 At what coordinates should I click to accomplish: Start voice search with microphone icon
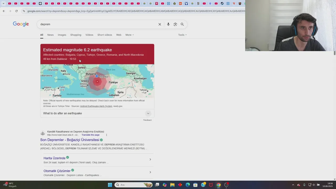click(168, 24)
